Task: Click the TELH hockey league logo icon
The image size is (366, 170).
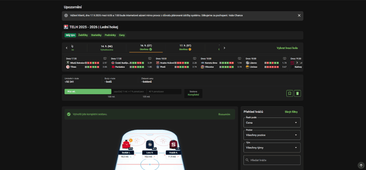Action: 66,27
